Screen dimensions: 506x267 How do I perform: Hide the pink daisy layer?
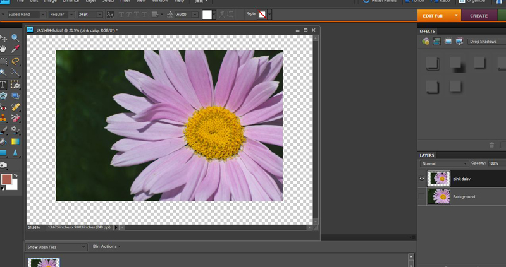423,179
